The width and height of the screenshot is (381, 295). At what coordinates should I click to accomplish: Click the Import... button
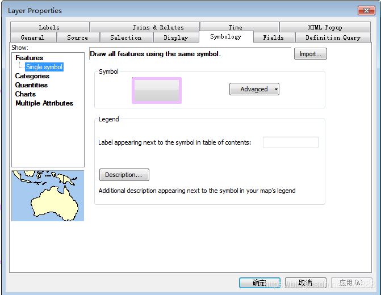(x=310, y=54)
